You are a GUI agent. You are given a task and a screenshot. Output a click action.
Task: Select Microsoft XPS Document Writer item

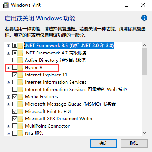(59, 119)
